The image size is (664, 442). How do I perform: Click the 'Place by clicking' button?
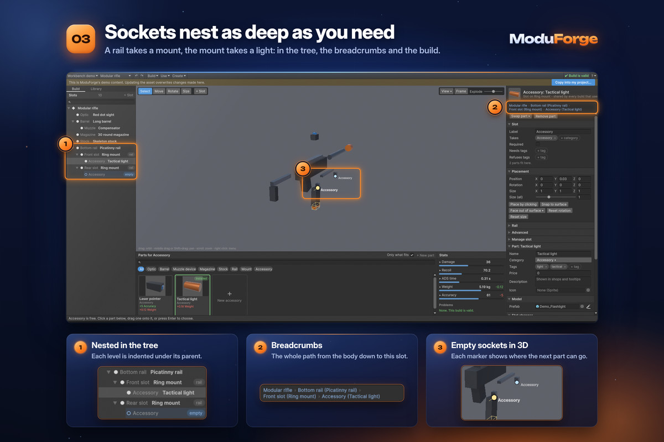523,204
